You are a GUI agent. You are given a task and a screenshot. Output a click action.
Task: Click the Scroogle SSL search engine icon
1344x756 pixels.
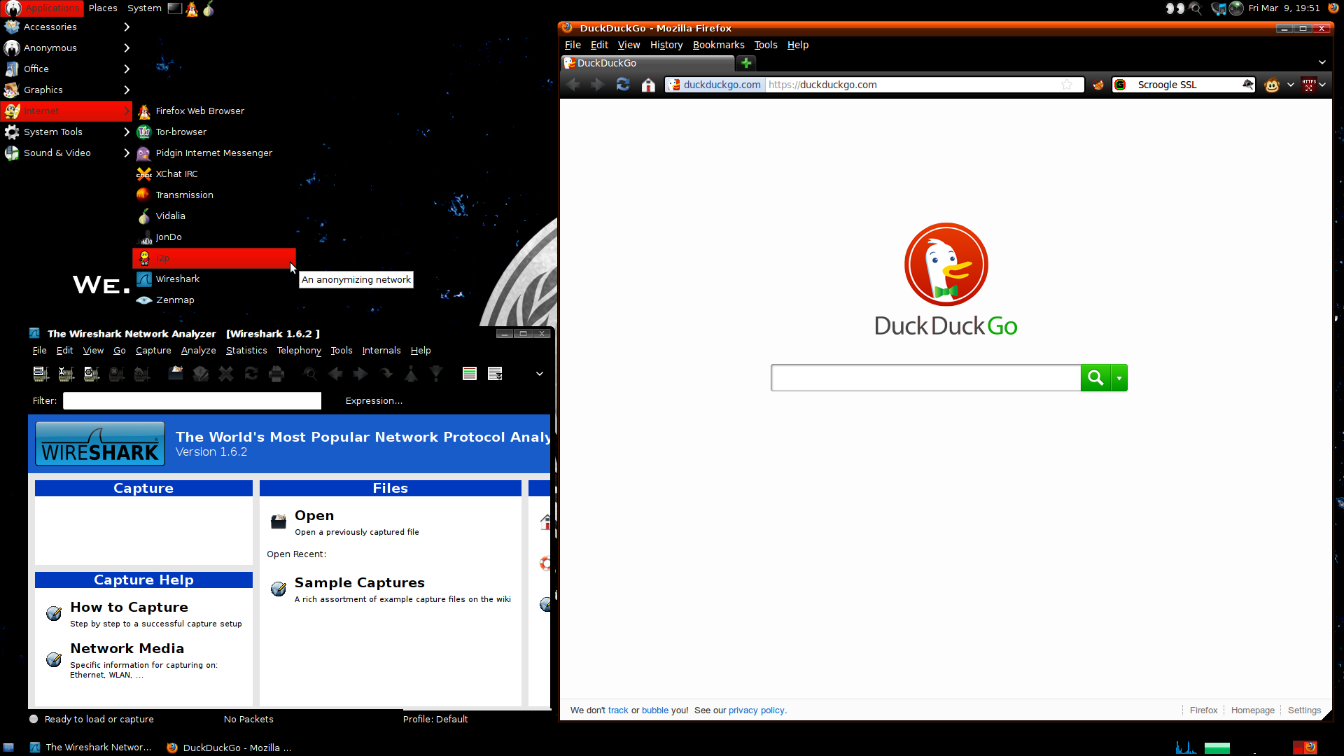click(1121, 85)
